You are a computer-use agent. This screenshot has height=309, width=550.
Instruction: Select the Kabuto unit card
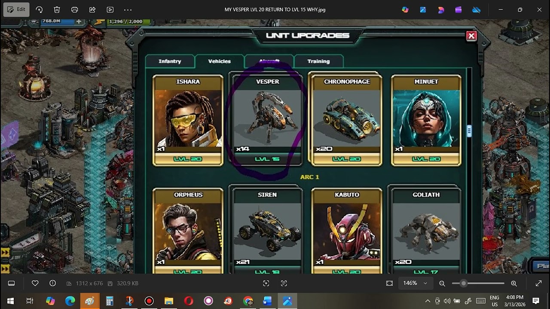click(x=347, y=231)
